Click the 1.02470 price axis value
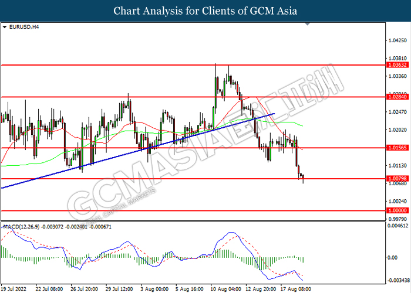This screenshot has height=293, width=411. pyautogui.click(x=397, y=112)
